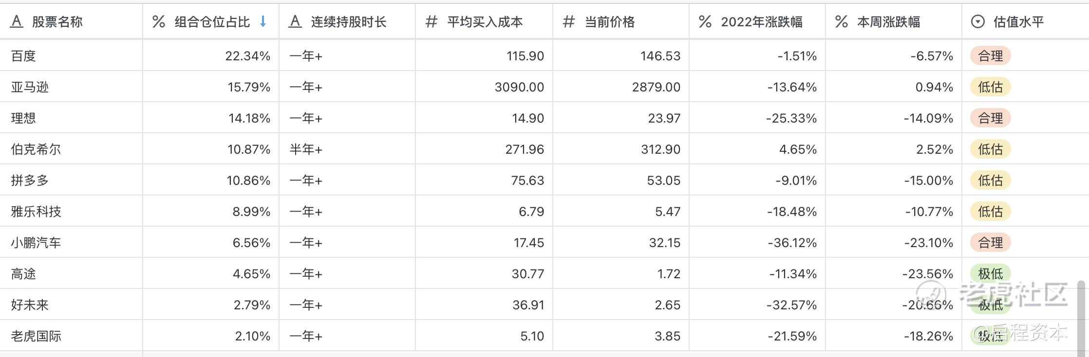
Task: Open the 股票名称 column header
Action: [x=71, y=21]
